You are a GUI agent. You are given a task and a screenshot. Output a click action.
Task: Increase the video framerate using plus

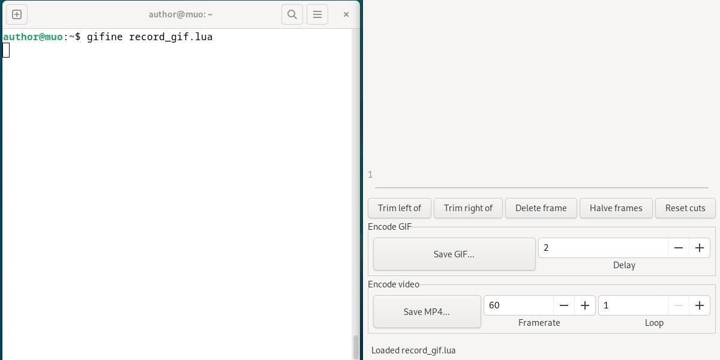[x=585, y=305]
